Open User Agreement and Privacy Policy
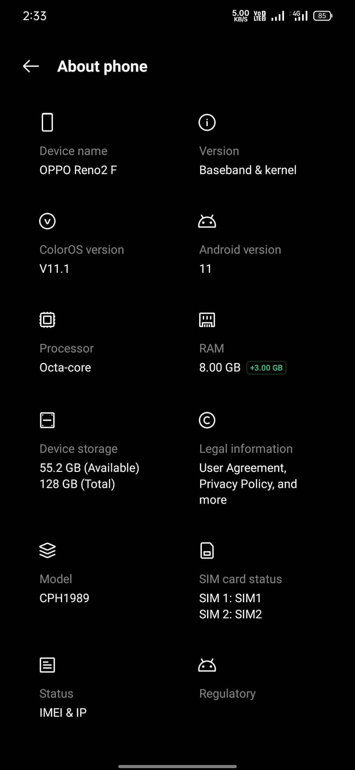 [248, 483]
